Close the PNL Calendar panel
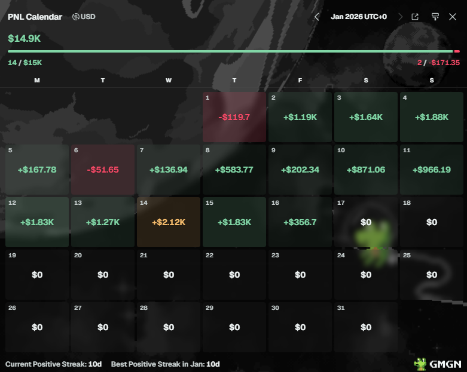 point(453,17)
